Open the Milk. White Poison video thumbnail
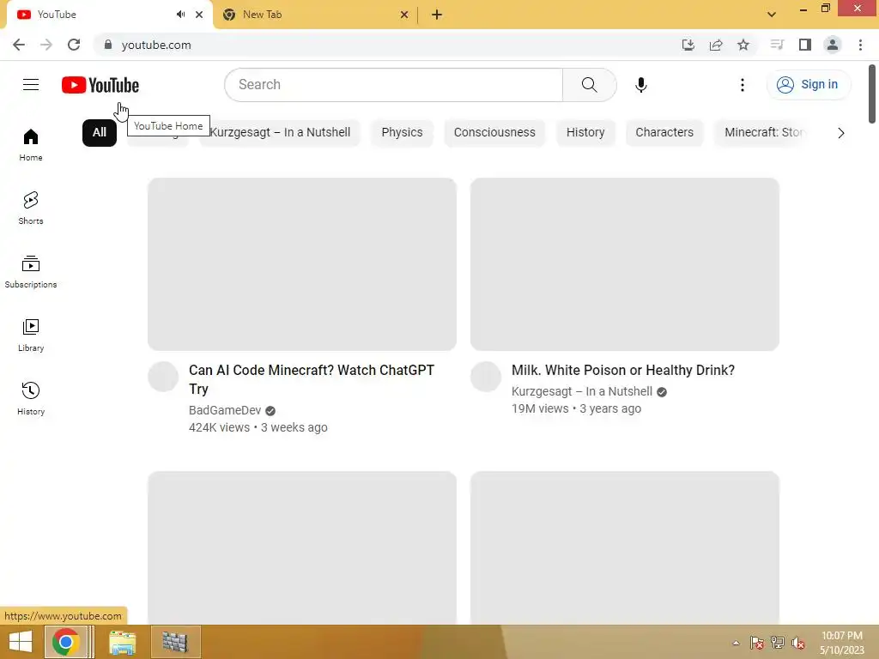The height and width of the screenshot is (659, 879). (x=625, y=264)
